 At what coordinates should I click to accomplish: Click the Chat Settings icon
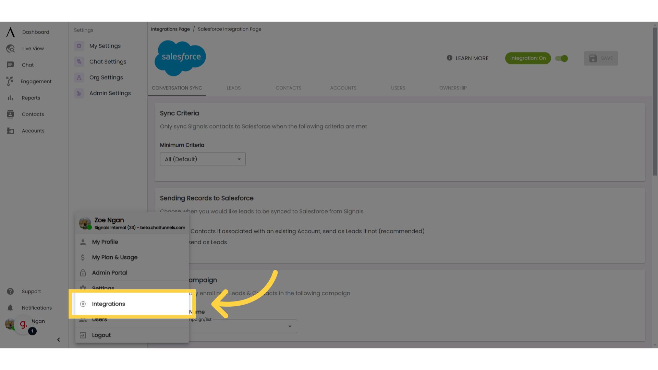click(x=79, y=62)
